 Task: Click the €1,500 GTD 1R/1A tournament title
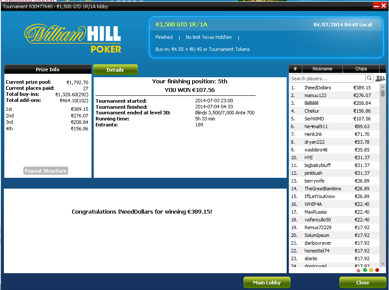[181, 24]
